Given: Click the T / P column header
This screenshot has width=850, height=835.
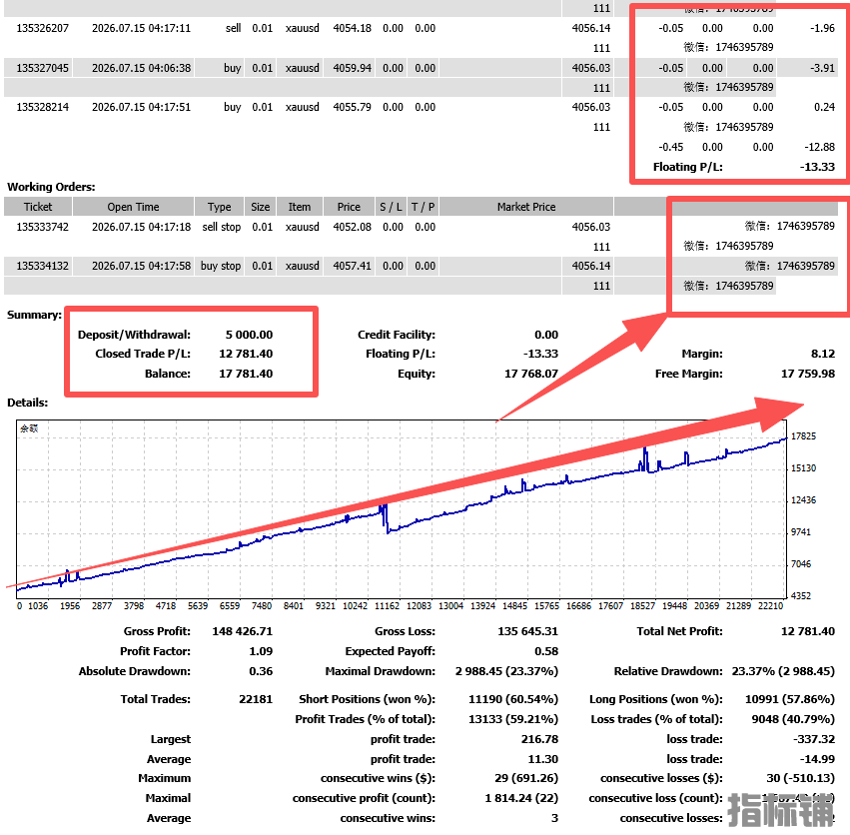Looking at the screenshot, I should [x=423, y=207].
